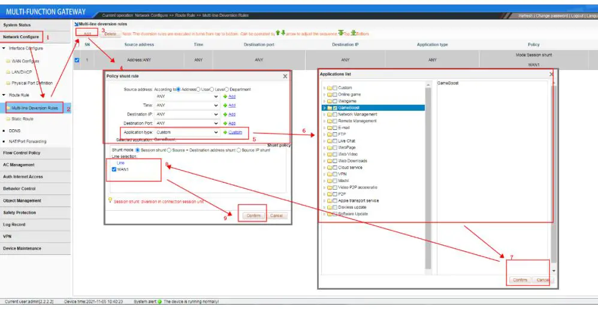Screen dimensions: 598x310
Task: Click the Refresh link in header
Action: point(525,16)
